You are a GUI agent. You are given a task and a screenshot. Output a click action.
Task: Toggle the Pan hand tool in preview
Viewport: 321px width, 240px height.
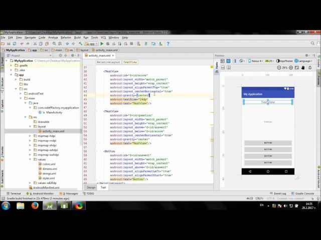[x=303, y=67]
